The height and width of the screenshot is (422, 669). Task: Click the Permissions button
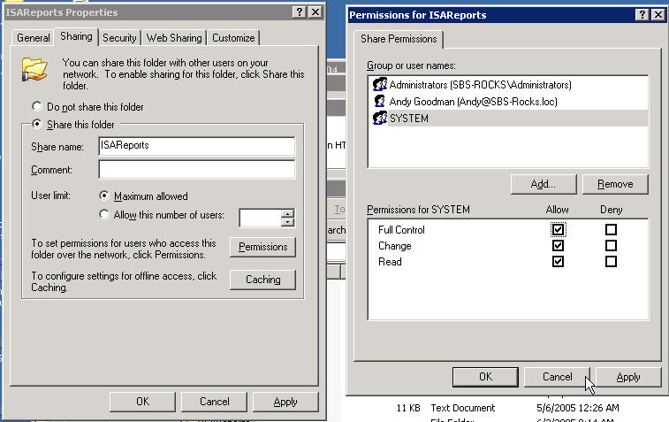(262, 247)
